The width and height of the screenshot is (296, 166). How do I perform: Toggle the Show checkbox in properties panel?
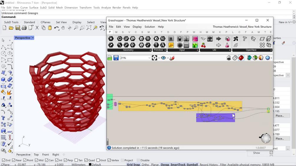(271, 153)
